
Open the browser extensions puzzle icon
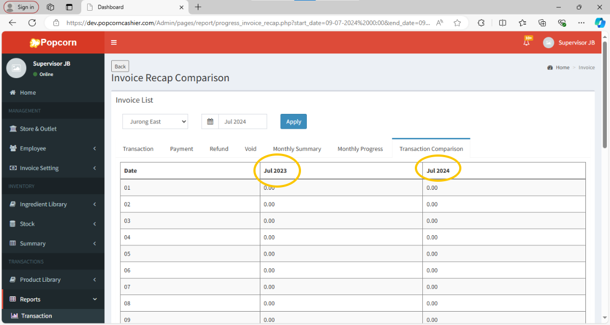481,23
